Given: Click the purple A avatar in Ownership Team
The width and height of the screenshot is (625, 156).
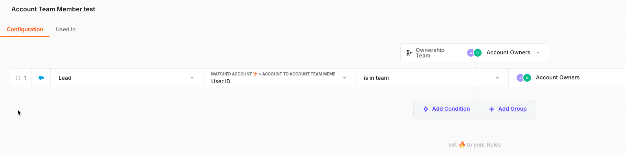Looking at the screenshot, I should (x=471, y=53).
